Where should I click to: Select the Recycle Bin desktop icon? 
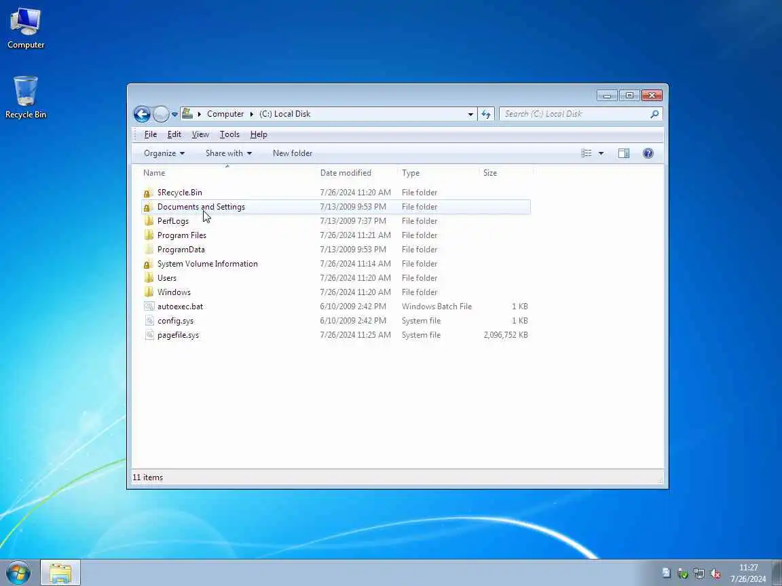click(25, 97)
